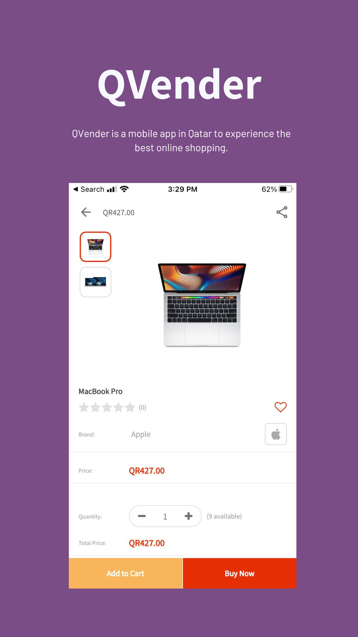Open the Apple brand logo
The image size is (358, 637).
(x=276, y=434)
